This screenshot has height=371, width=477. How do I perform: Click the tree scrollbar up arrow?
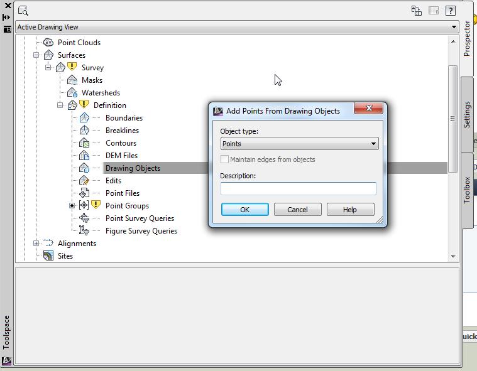(453, 41)
